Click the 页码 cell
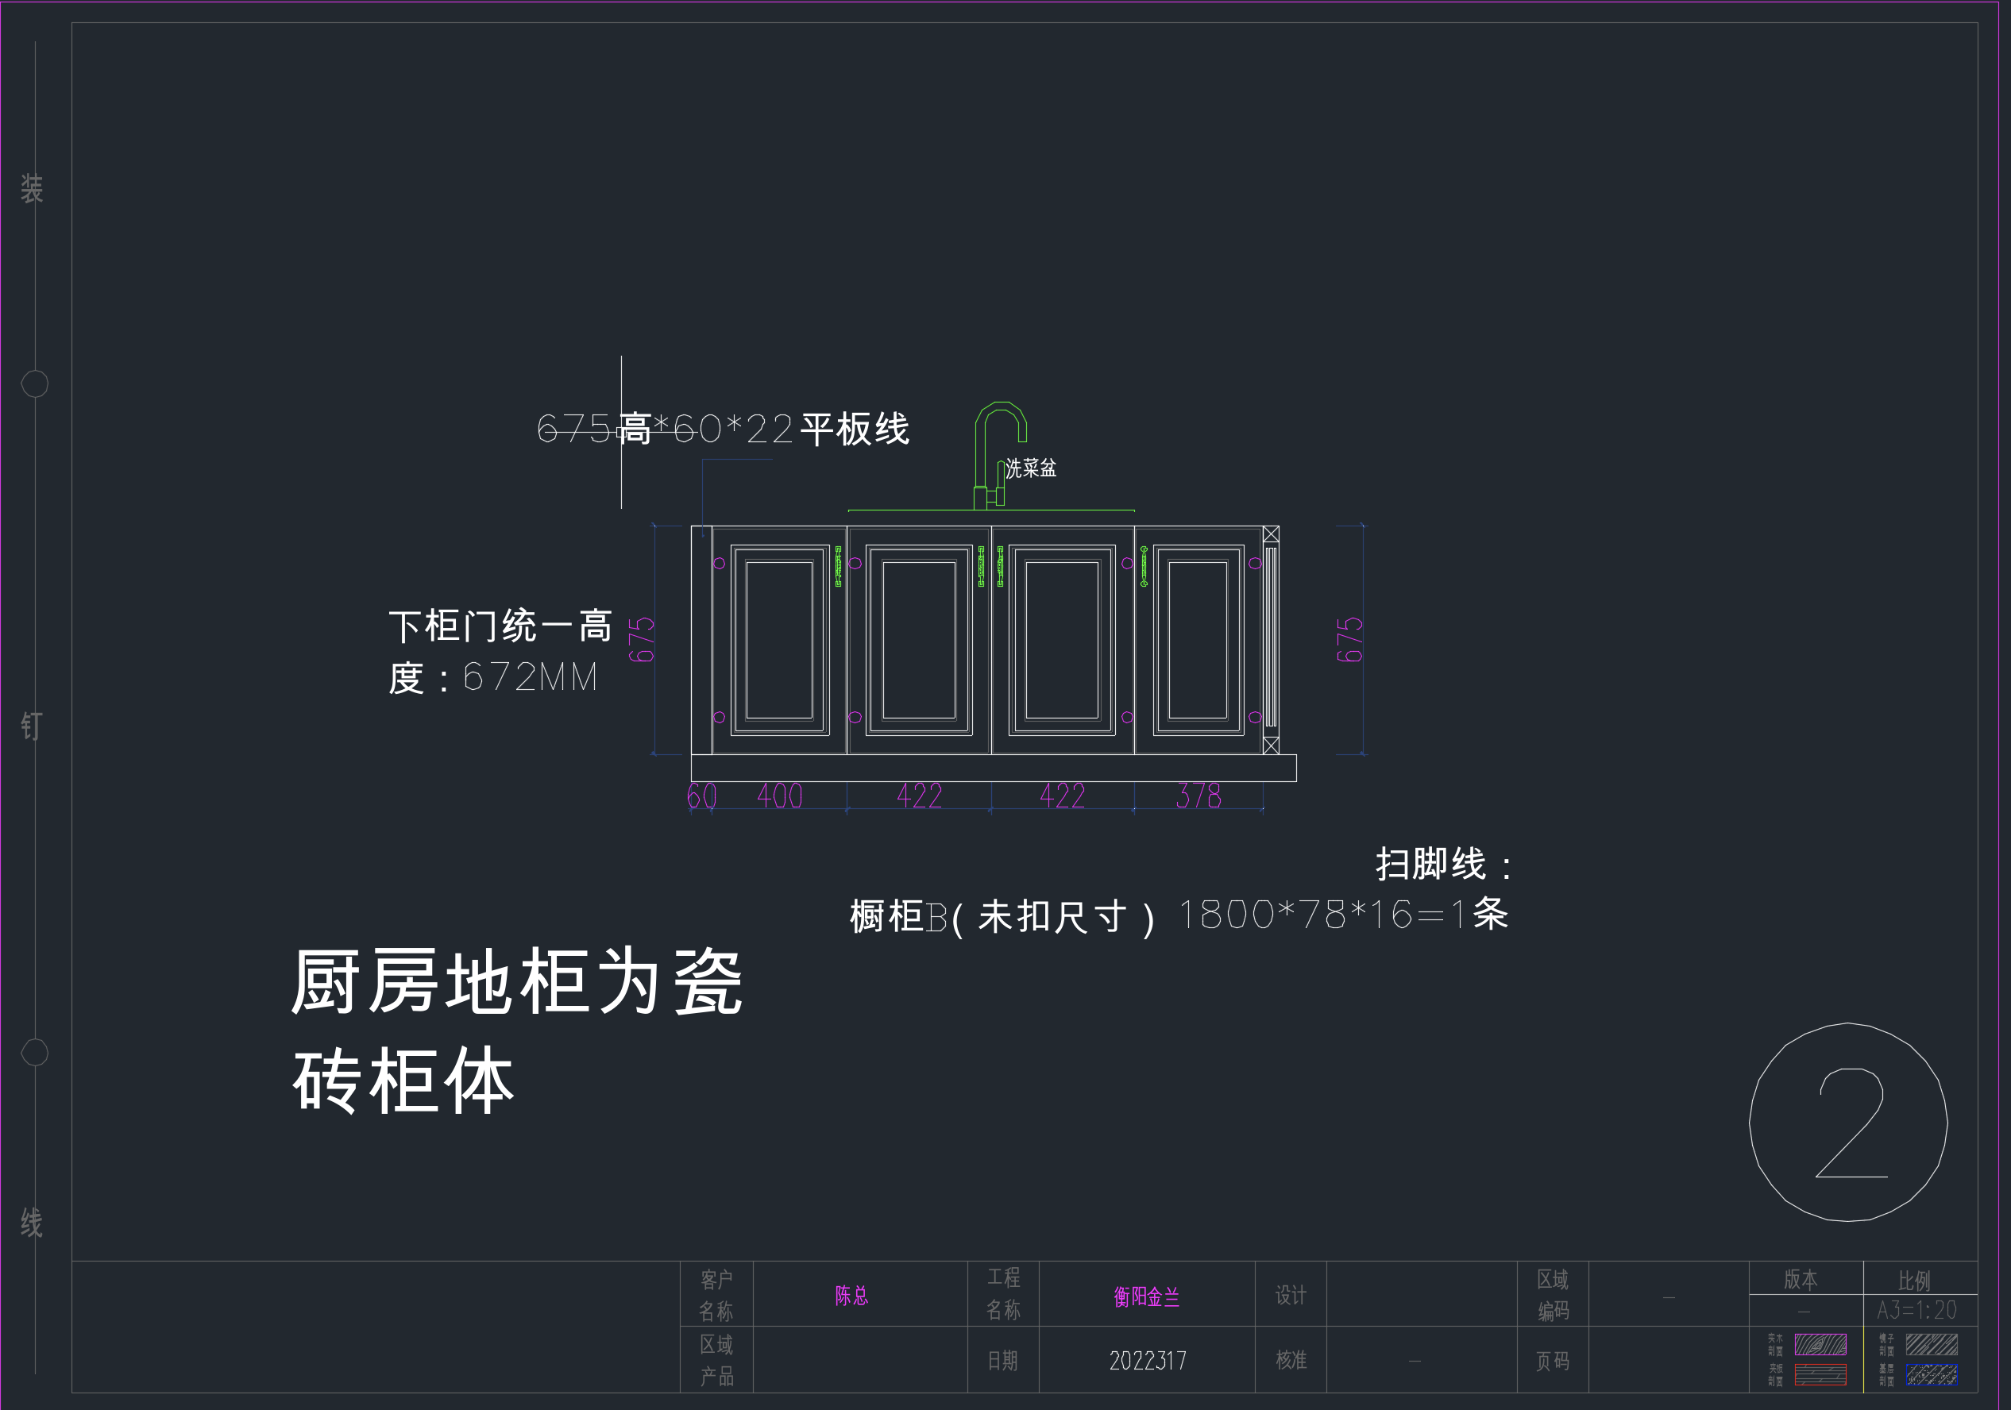This screenshot has width=2011, height=1410. pyautogui.click(x=1553, y=1360)
